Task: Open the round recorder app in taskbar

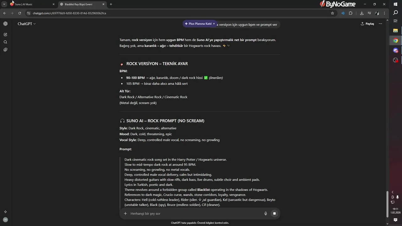Action: pyautogui.click(x=395, y=60)
